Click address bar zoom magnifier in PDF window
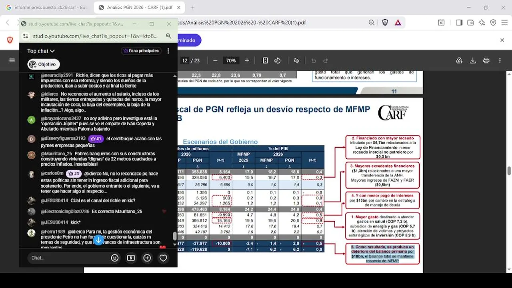Viewport: 512px width, 288px height. click(x=372, y=22)
